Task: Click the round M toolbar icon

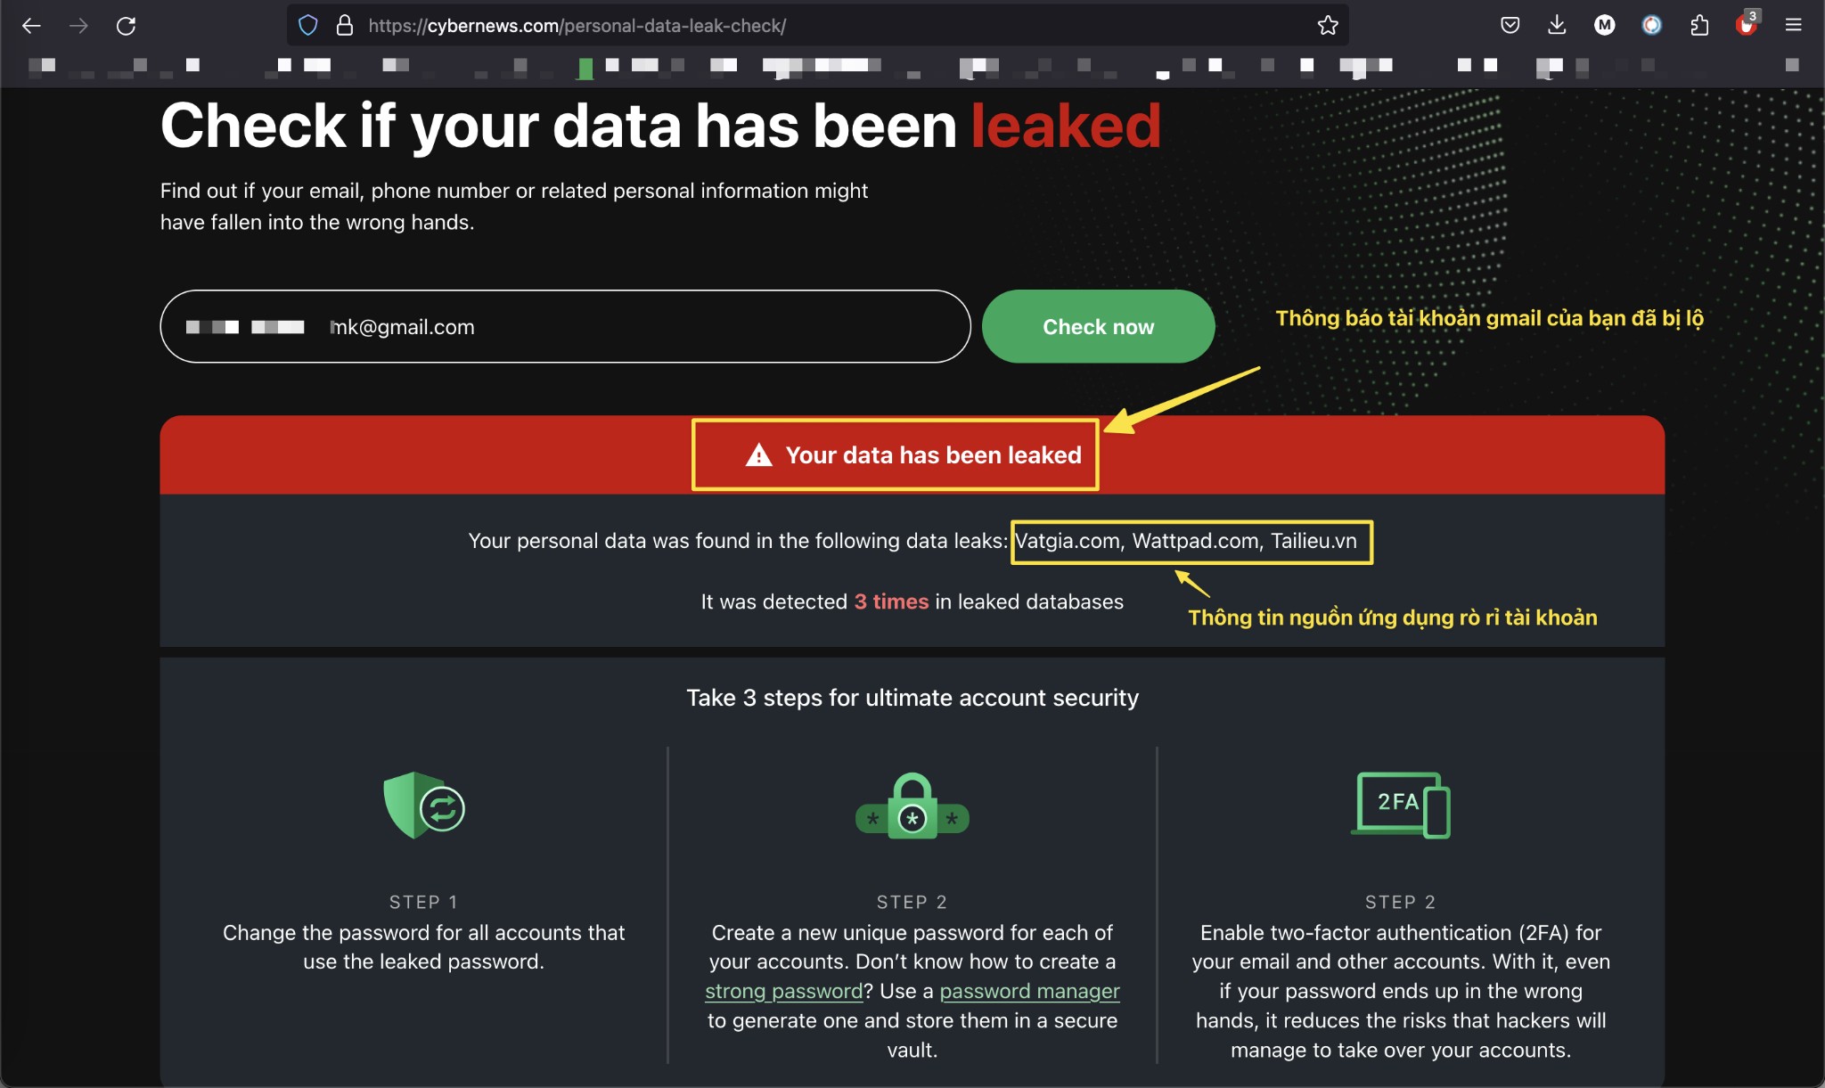Action: click(x=1604, y=26)
